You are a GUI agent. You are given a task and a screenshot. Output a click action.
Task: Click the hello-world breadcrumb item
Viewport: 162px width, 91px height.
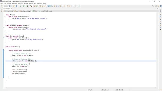coord(9,11)
